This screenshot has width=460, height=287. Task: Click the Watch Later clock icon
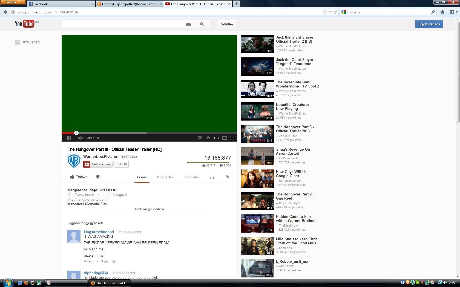click(208, 138)
